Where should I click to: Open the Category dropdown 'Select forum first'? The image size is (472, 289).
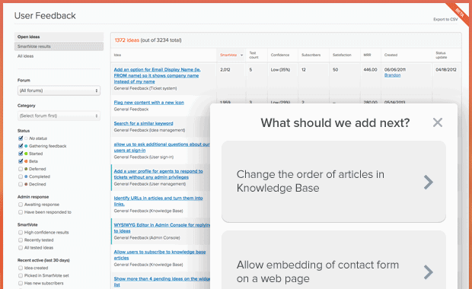[x=59, y=116]
